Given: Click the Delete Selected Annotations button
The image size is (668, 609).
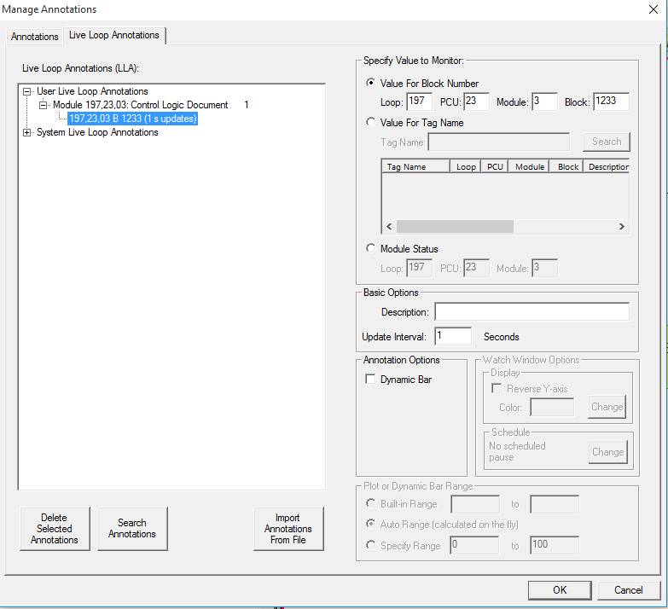Looking at the screenshot, I should (55, 529).
